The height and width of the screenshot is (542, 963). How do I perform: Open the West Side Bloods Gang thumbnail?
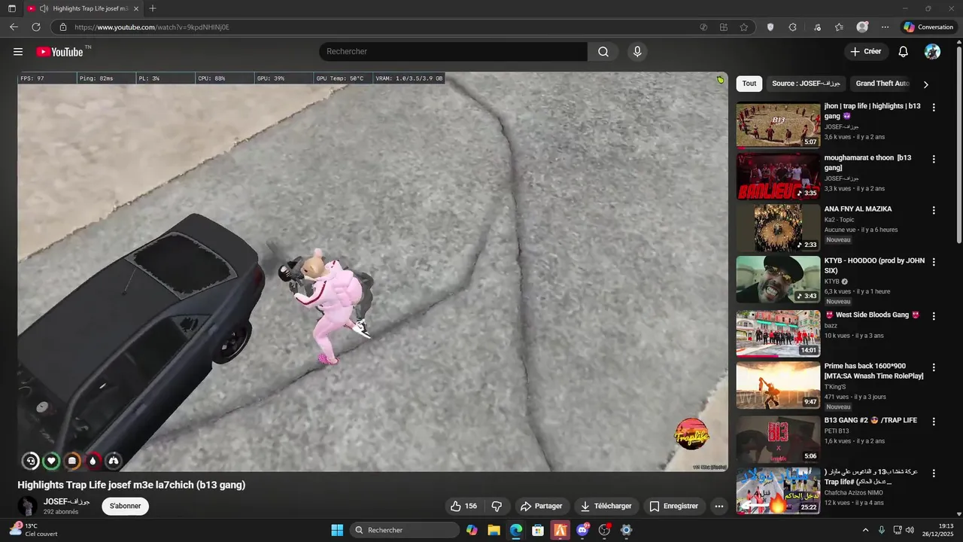point(778,333)
